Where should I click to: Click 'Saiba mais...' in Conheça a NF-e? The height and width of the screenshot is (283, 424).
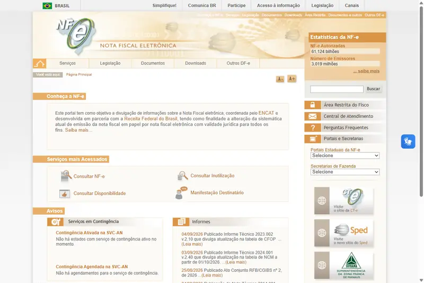coord(78,130)
